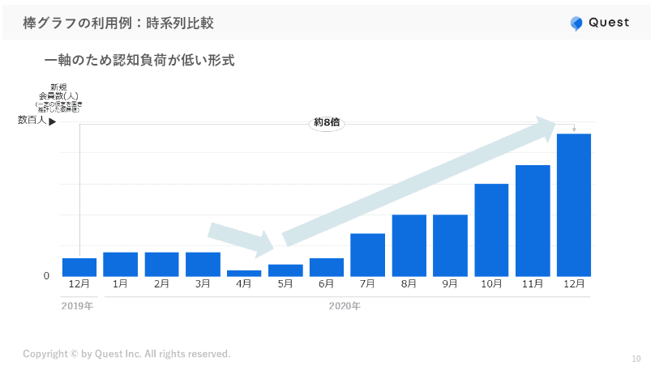Click the 11月 axis label
This screenshot has width=655, height=374.
click(533, 284)
